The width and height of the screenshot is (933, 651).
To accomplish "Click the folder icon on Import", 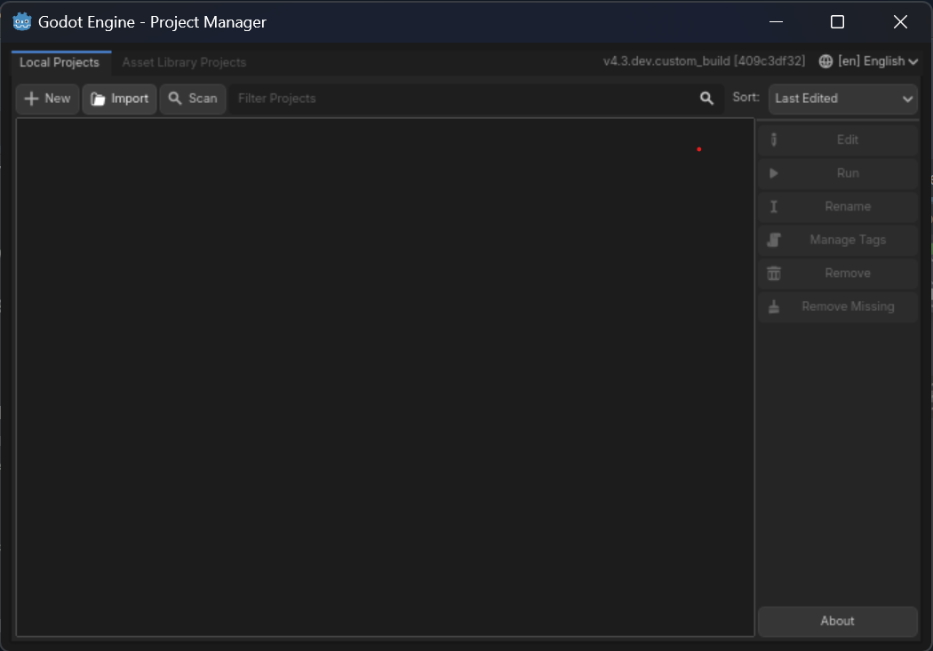I will coord(98,99).
